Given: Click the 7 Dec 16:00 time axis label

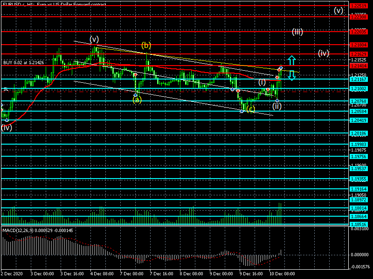Looking at the screenshot, I should 162,274.
